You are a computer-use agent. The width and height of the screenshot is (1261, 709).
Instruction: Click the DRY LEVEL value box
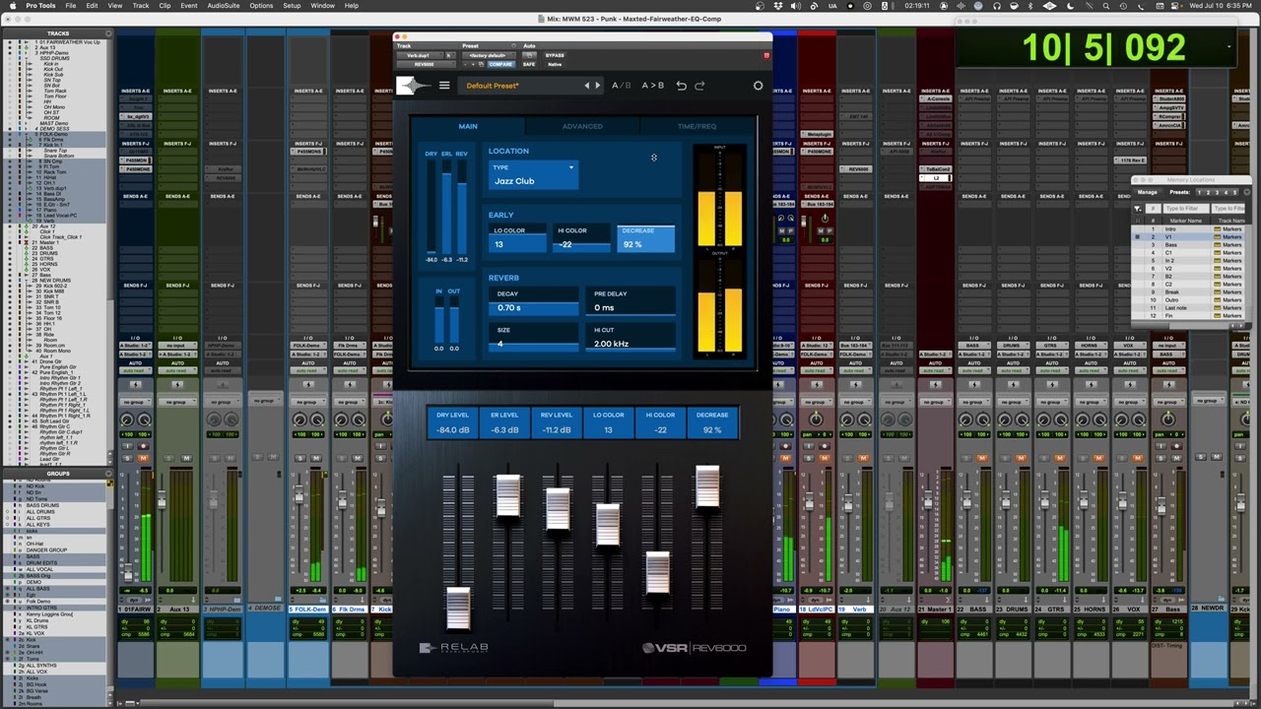coord(453,421)
